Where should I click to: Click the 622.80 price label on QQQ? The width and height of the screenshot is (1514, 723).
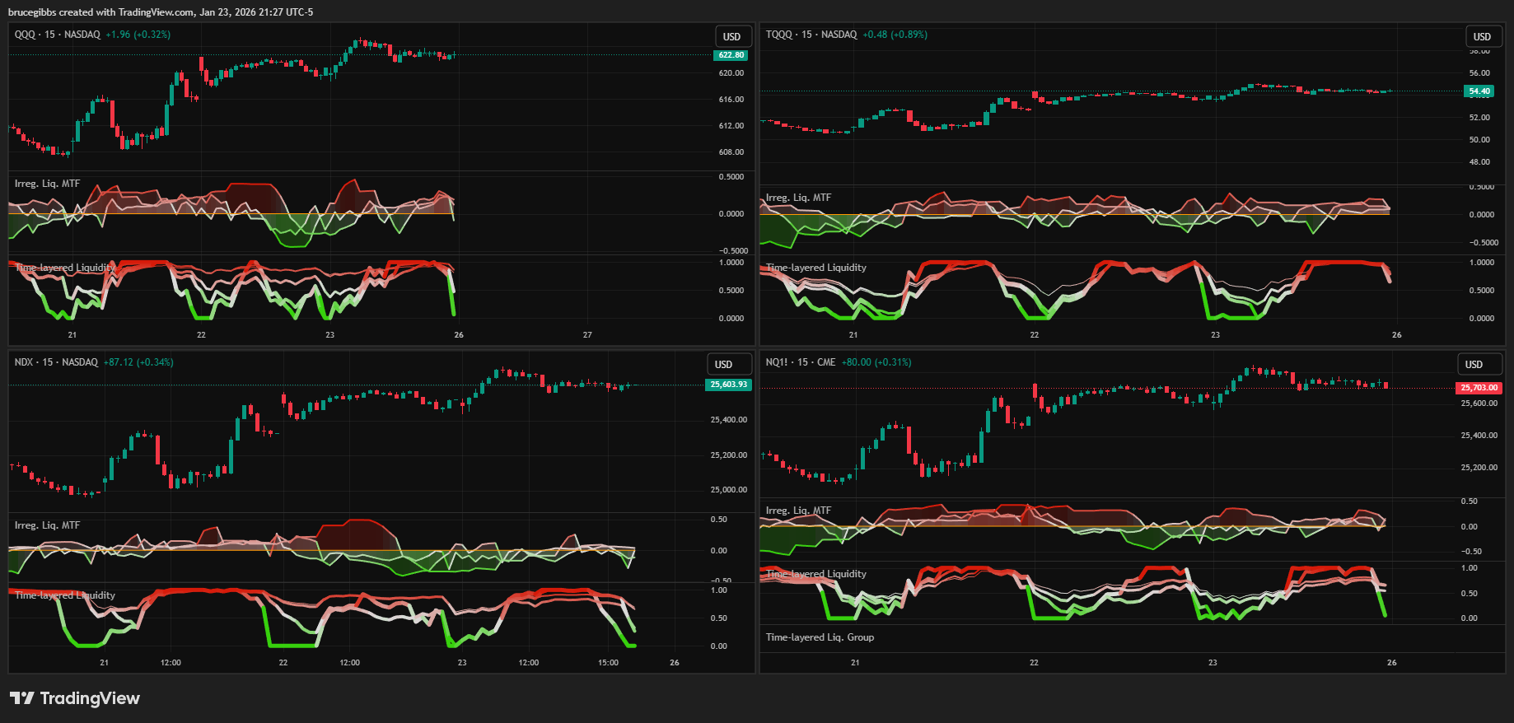(731, 55)
